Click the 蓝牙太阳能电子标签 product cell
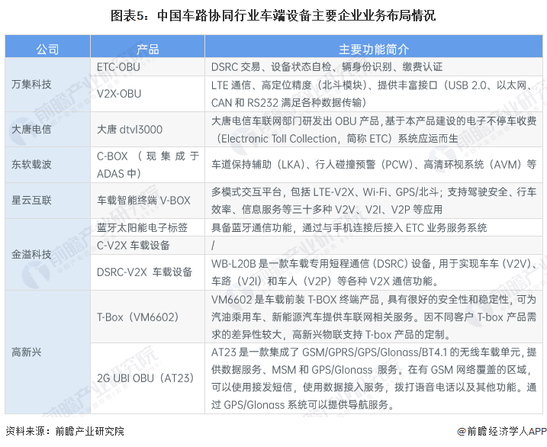The height and width of the screenshot is (447, 547). pos(142,227)
